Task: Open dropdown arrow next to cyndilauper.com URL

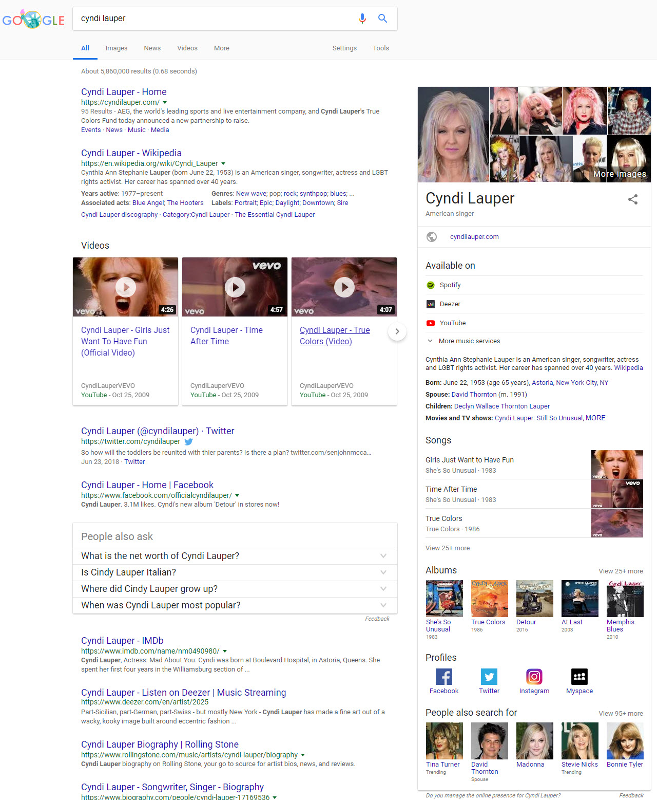Action: (x=165, y=103)
